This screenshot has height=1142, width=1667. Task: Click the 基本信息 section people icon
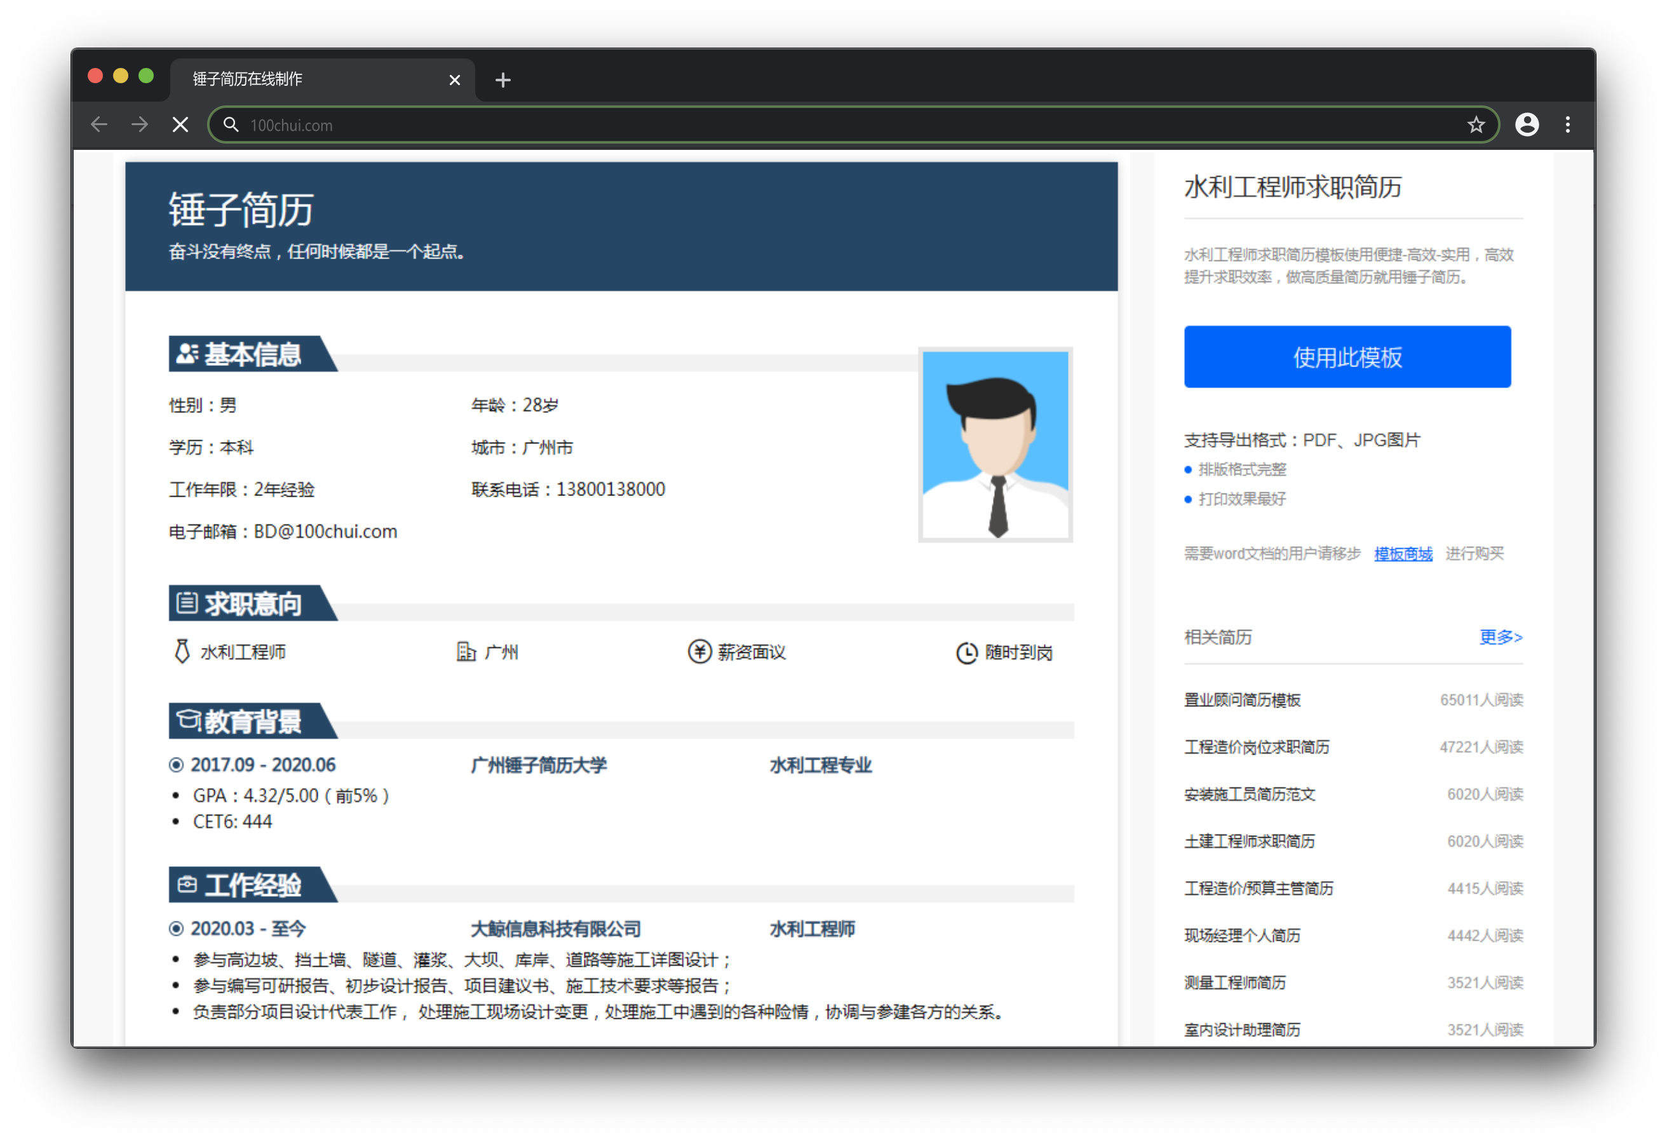point(187,354)
